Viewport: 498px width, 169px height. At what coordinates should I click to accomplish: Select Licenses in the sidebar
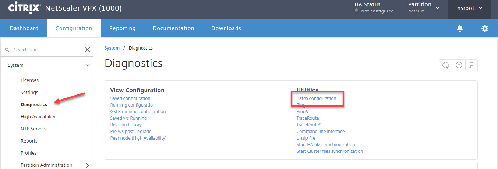29,80
